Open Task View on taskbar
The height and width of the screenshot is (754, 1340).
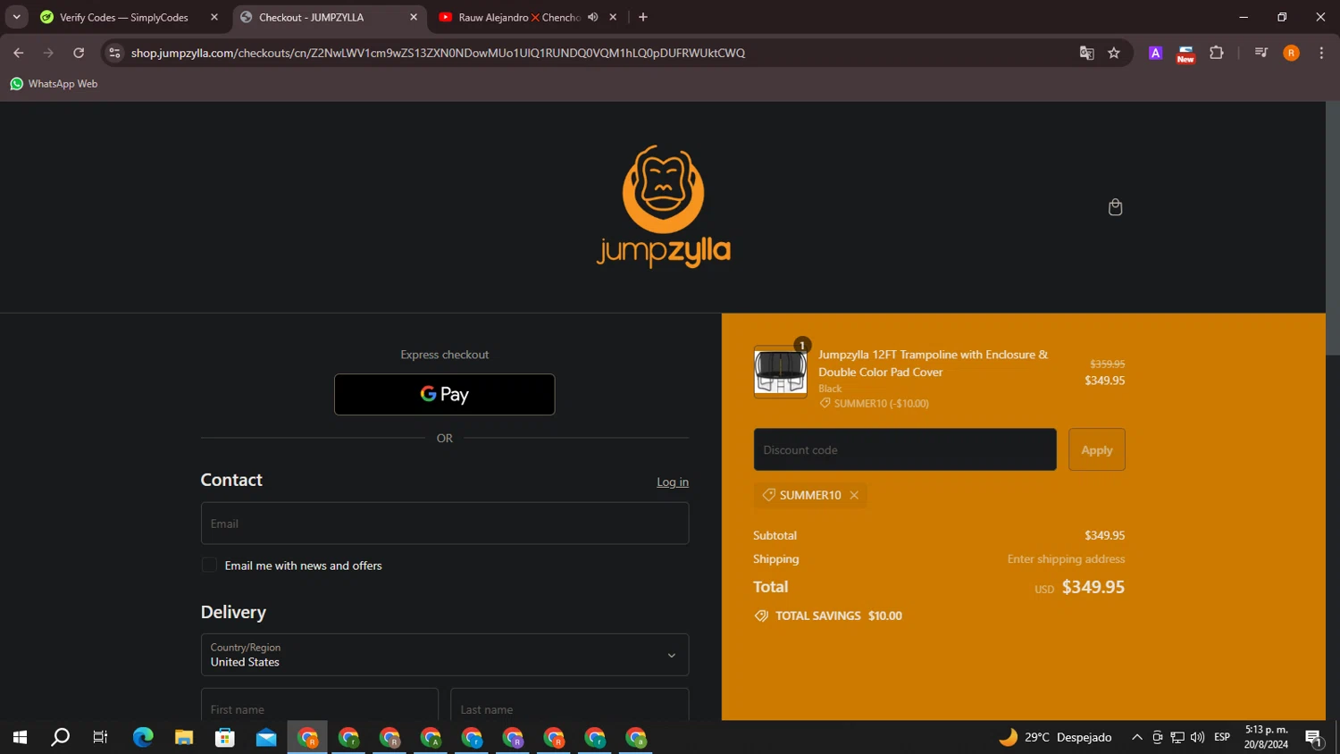[x=100, y=737]
